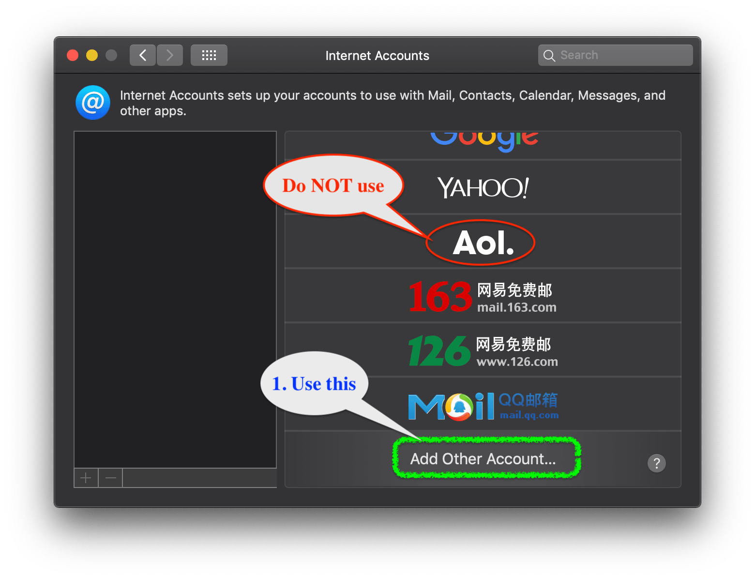
Task: Go forward using the right chevron
Action: coord(170,55)
